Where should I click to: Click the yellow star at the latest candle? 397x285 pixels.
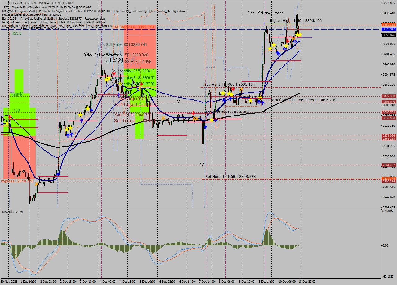click(298, 35)
